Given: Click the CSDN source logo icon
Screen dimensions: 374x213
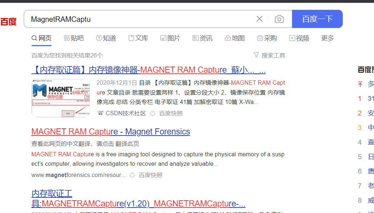Looking at the screenshot, I should (100, 113).
